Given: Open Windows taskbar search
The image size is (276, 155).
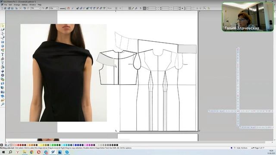Looking at the screenshot, I should 10,152.
